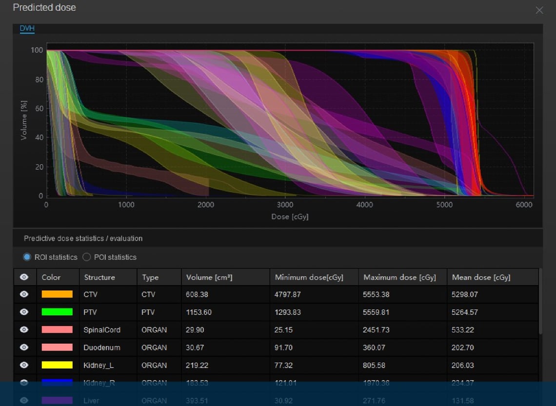Viewport: 556px width, 406px height.
Task: Click Duodenum volume value 30.67
Action: 195,348
